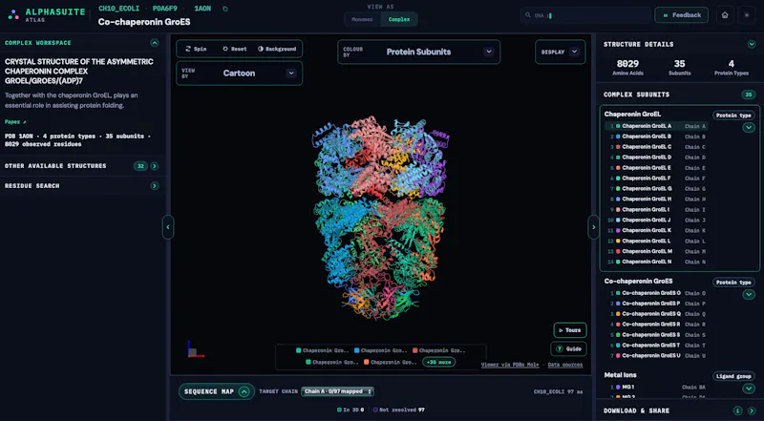Toggle orange Chaperonin legend entry
The height and width of the screenshot is (421, 764).
(390, 362)
